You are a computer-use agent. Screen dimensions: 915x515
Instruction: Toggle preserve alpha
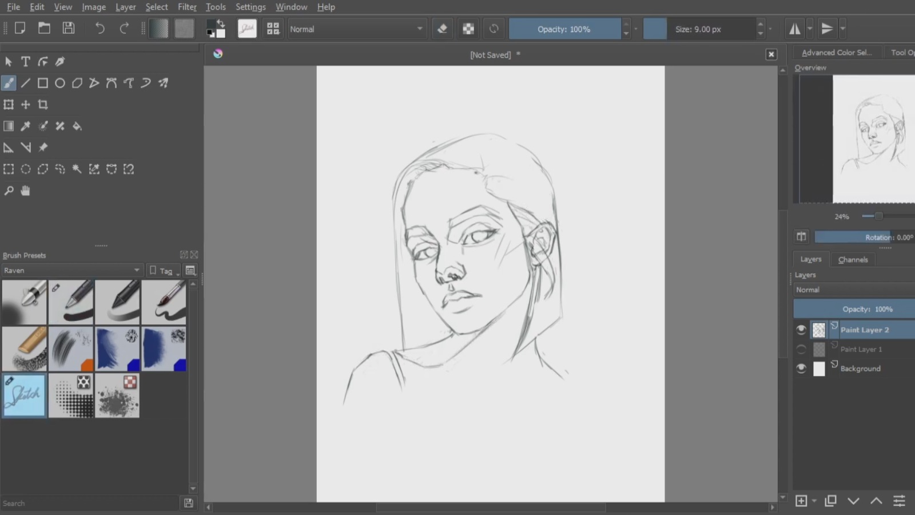point(468,29)
